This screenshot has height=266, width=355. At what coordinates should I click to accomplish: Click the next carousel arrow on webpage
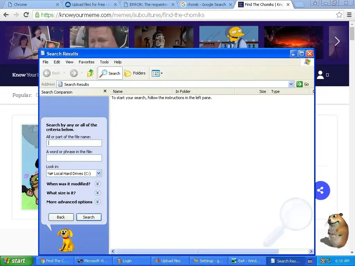click(x=337, y=41)
